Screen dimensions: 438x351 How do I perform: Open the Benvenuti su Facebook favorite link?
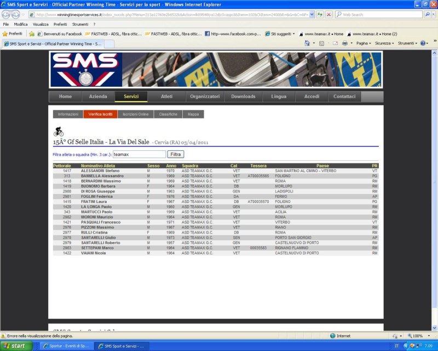[59, 33]
